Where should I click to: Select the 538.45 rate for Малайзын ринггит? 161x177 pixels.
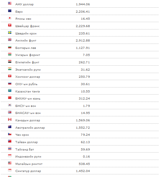(84, 164)
